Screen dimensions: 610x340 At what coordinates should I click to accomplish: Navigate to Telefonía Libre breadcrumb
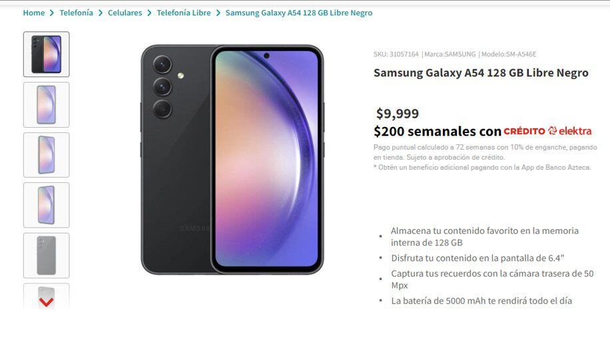click(184, 13)
